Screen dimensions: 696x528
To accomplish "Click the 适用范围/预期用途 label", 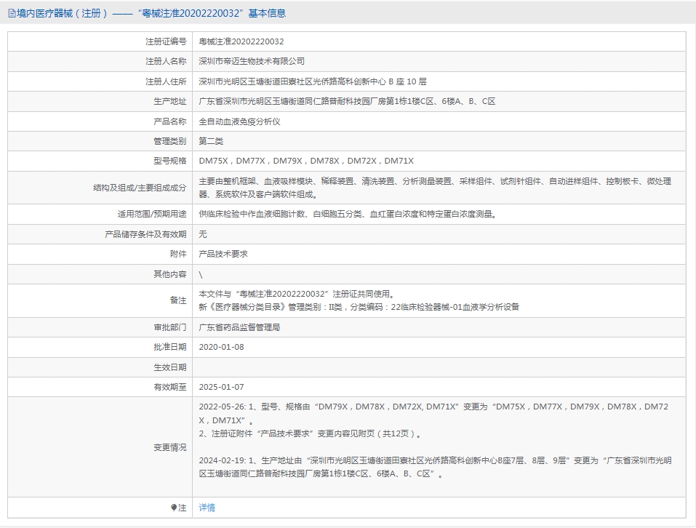I will (x=152, y=214).
